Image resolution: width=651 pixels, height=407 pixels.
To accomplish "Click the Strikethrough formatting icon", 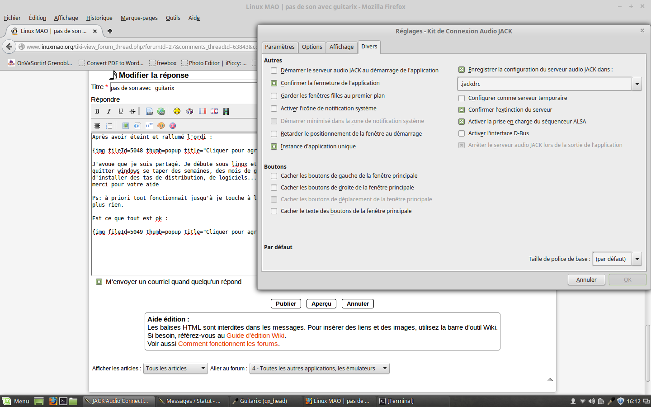I will click(132, 111).
